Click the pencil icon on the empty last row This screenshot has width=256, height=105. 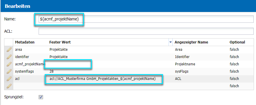tap(9, 86)
